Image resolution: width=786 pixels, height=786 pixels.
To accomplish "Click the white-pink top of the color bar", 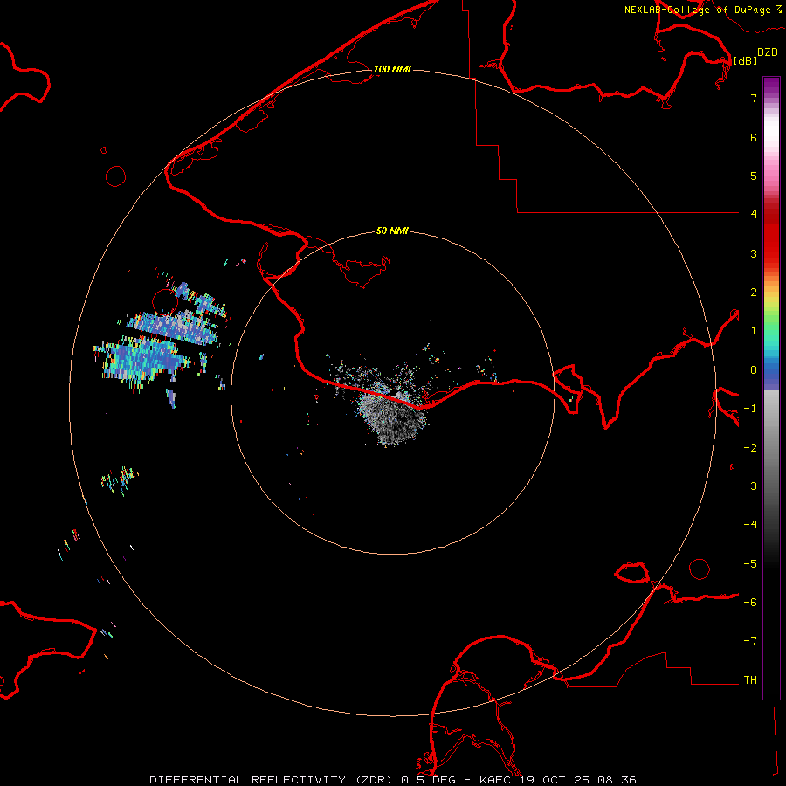I will (771, 135).
